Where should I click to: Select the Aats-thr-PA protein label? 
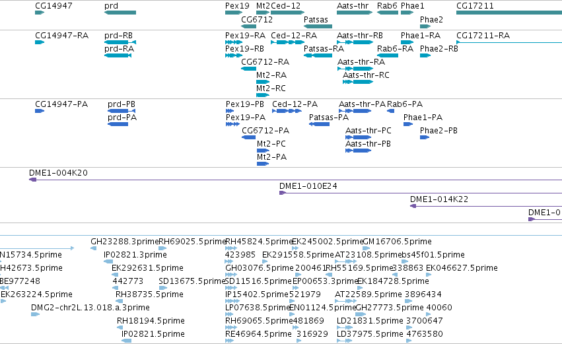click(363, 104)
